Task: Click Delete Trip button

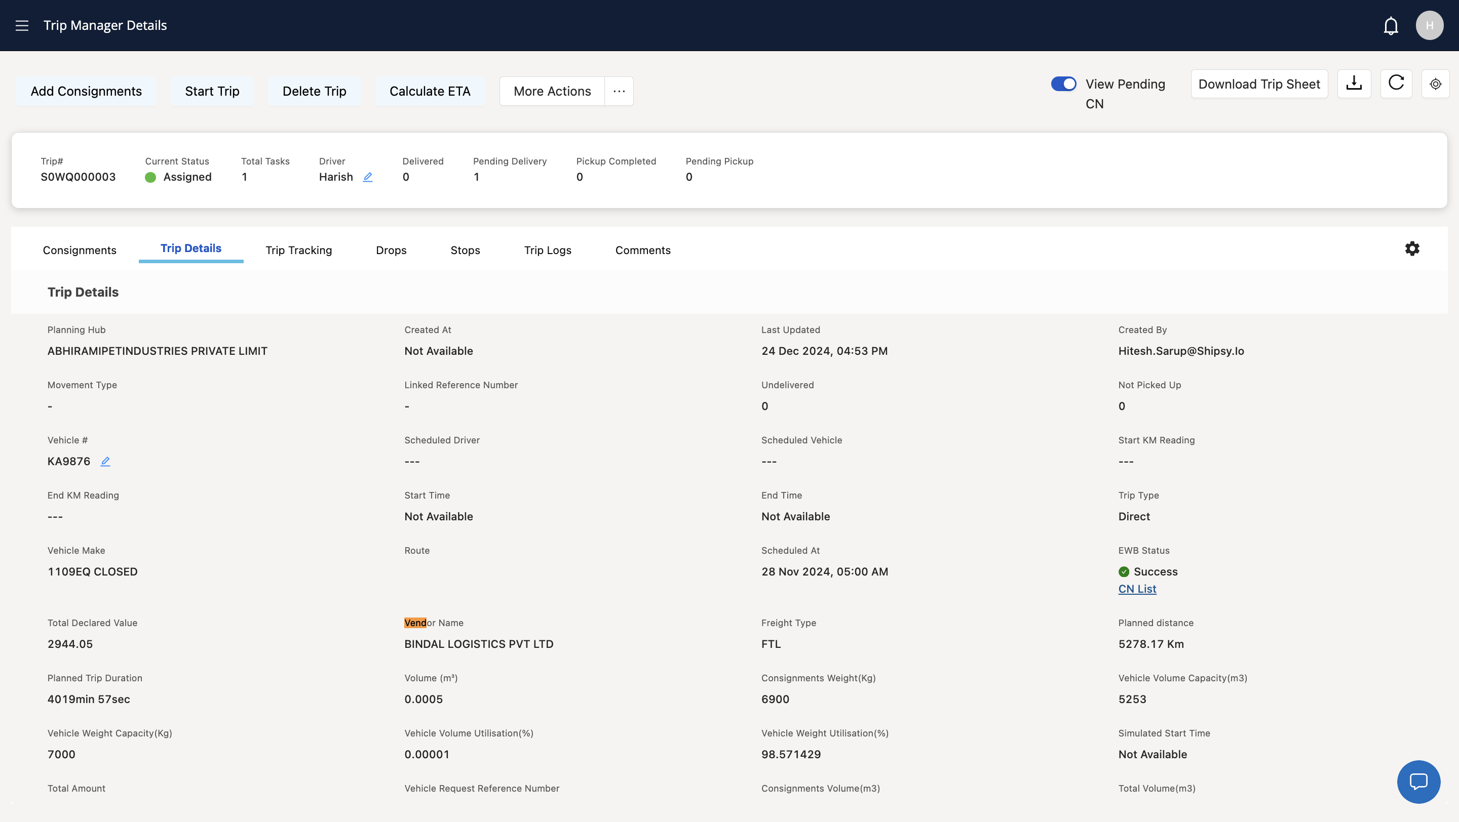Action: [x=314, y=91]
